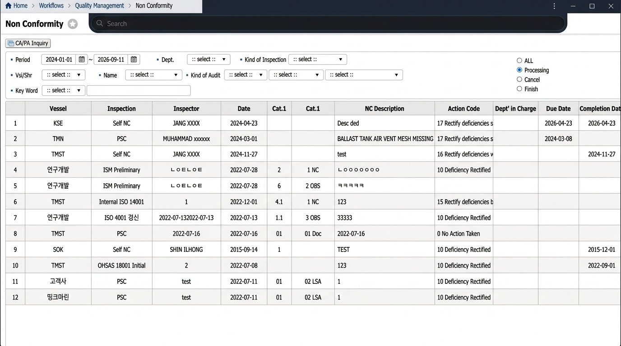Sort by the Inspection column header
The width and height of the screenshot is (621, 346).
tap(121, 109)
